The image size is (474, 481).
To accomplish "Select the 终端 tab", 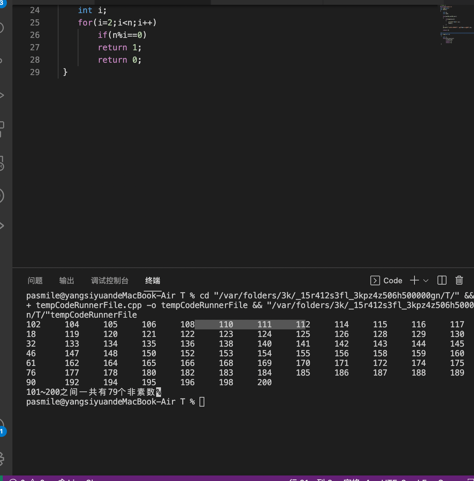I will 153,280.
